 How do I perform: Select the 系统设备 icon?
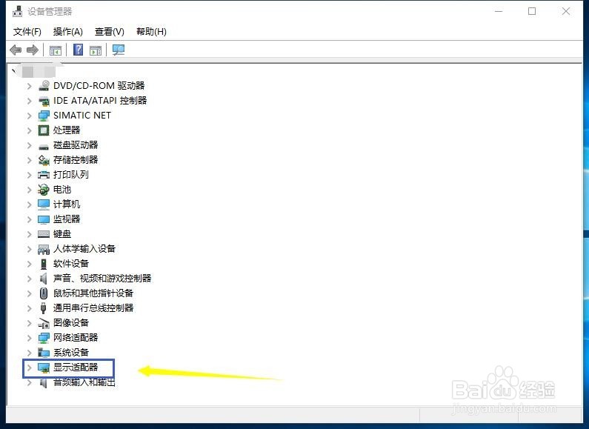44,353
